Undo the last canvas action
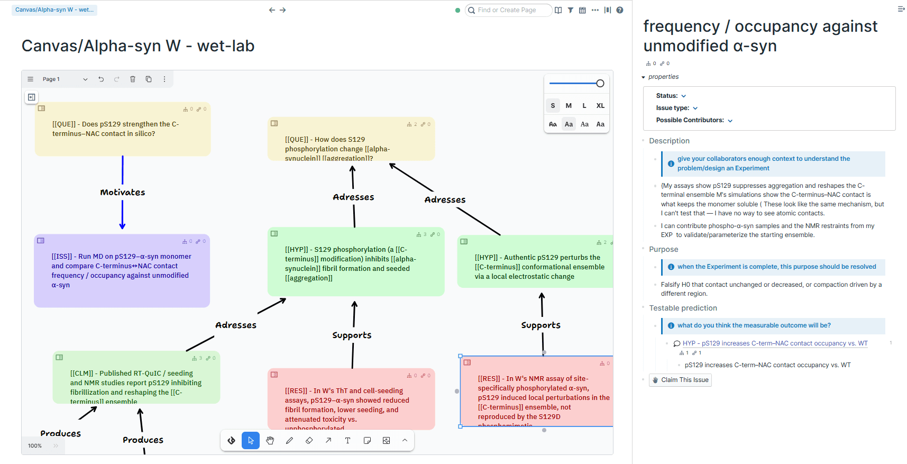 pyautogui.click(x=101, y=79)
